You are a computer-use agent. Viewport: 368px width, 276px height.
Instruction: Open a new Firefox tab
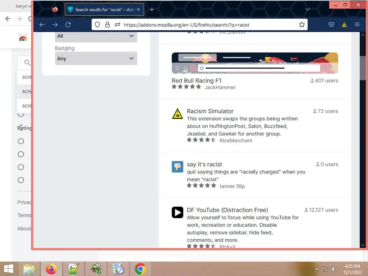point(152,10)
